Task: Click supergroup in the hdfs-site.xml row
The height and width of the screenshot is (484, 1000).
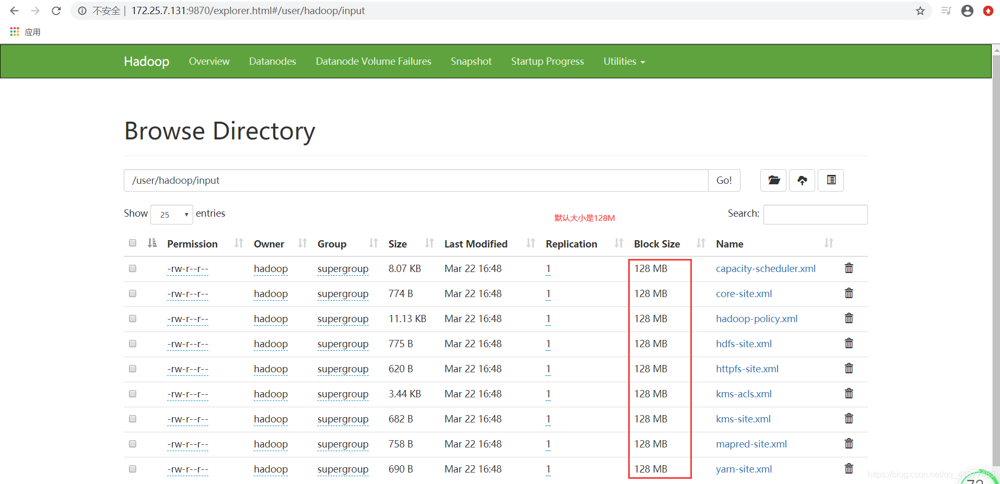Action: 343,344
